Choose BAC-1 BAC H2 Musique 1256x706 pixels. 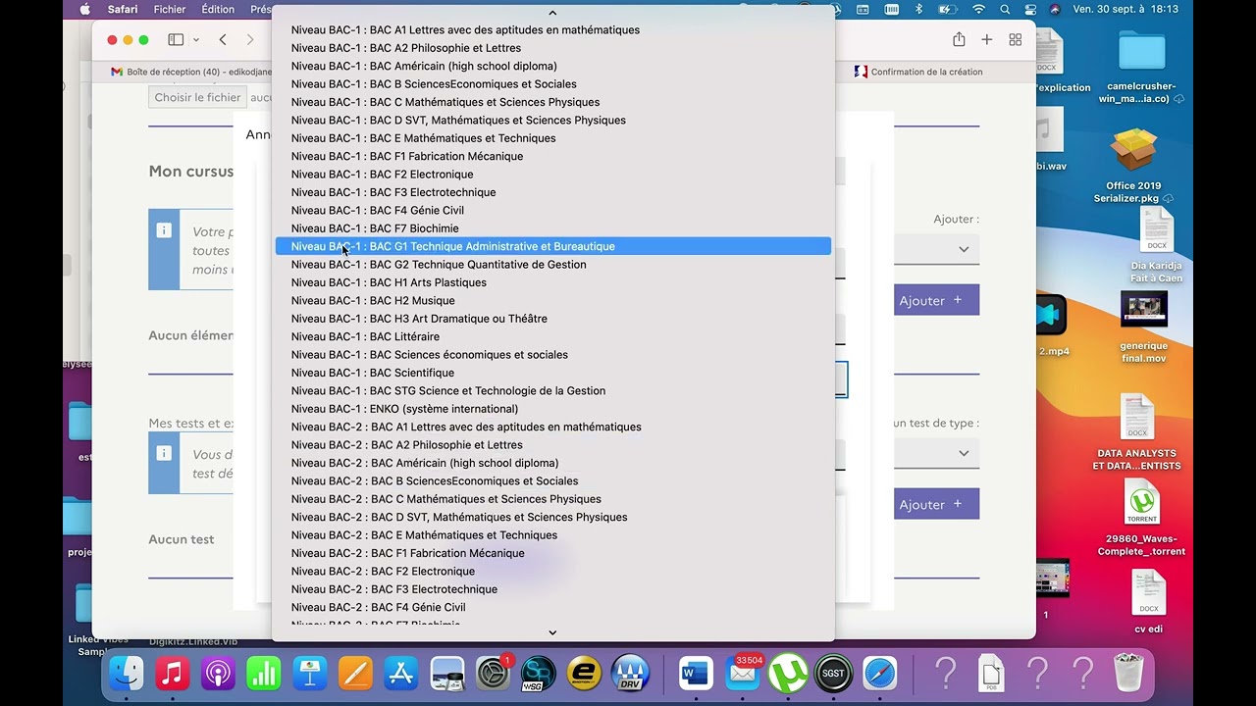(553, 300)
